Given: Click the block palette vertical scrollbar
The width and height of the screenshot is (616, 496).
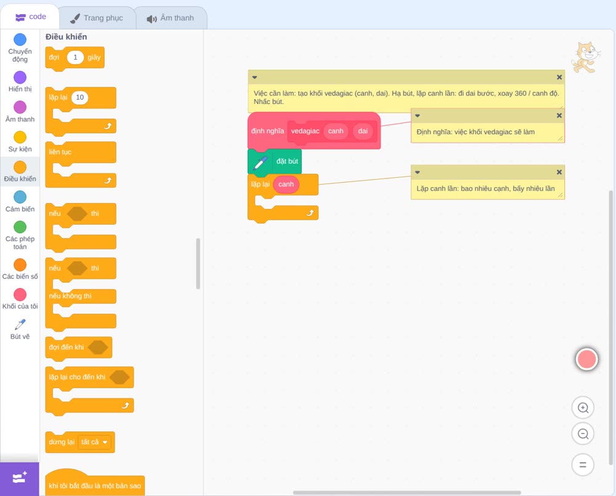Looking at the screenshot, I should (x=198, y=263).
